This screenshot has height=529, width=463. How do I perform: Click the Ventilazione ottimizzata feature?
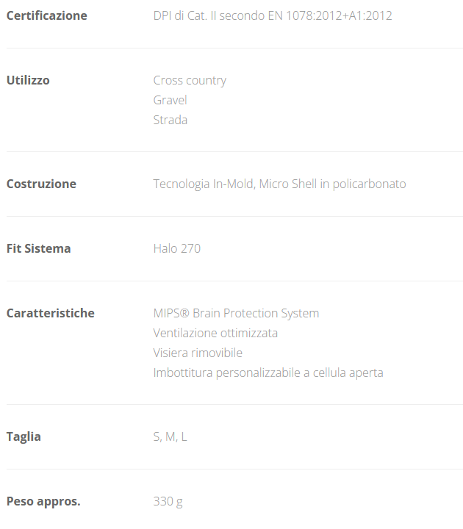[x=215, y=333]
